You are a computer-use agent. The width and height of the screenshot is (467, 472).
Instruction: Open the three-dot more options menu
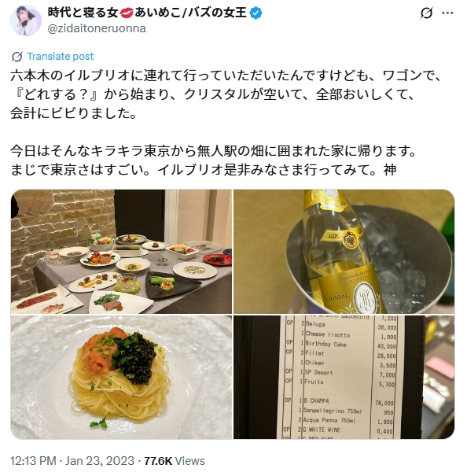click(x=447, y=13)
